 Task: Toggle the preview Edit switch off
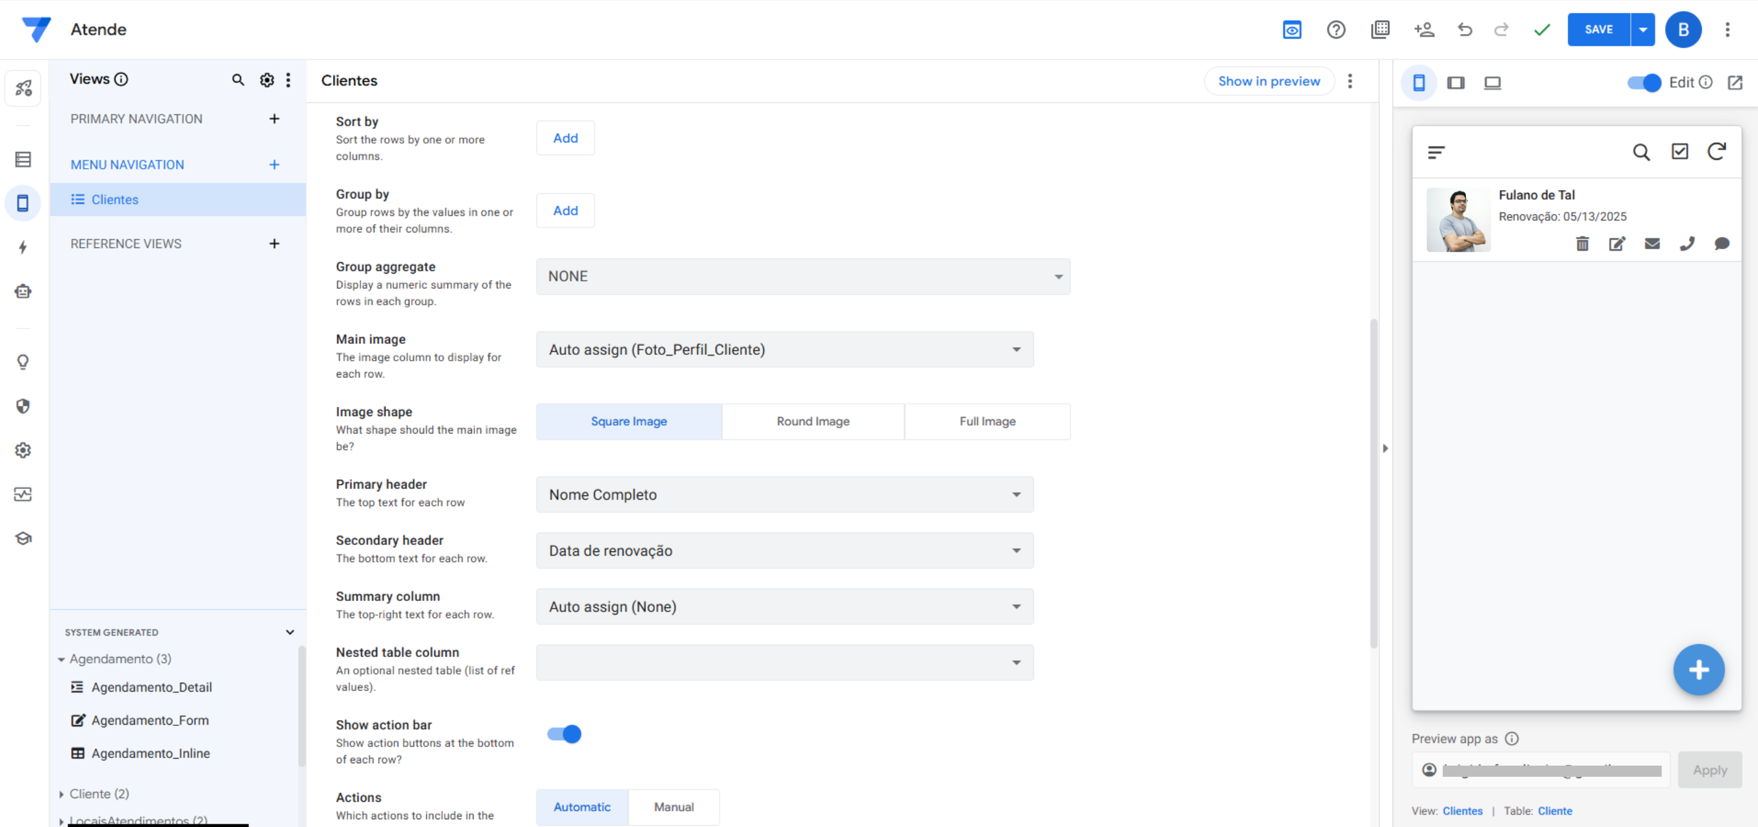(x=1643, y=82)
